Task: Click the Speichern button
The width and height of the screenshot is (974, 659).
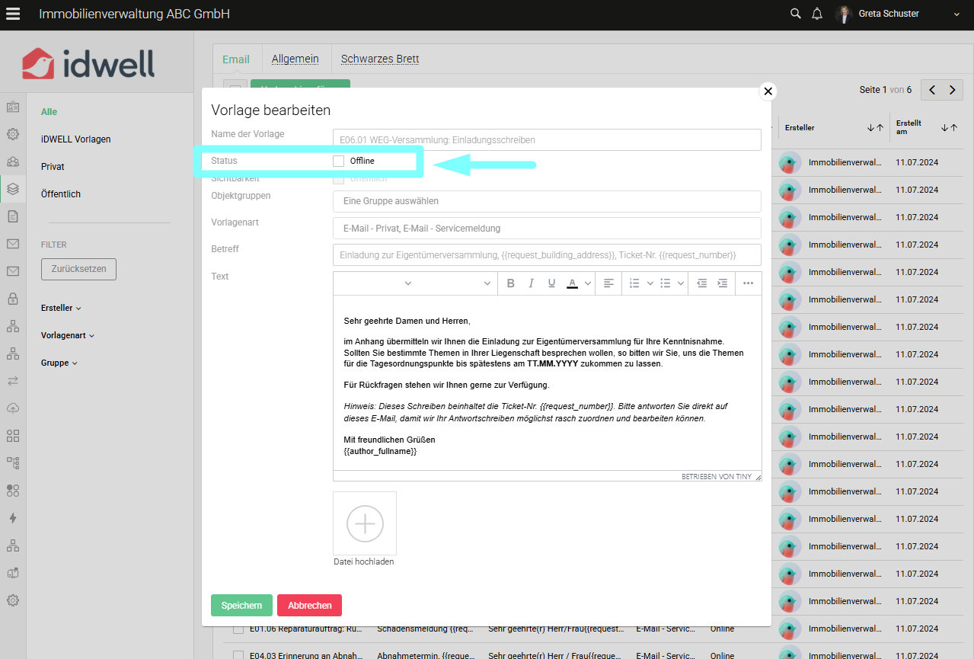Action: coord(241,606)
